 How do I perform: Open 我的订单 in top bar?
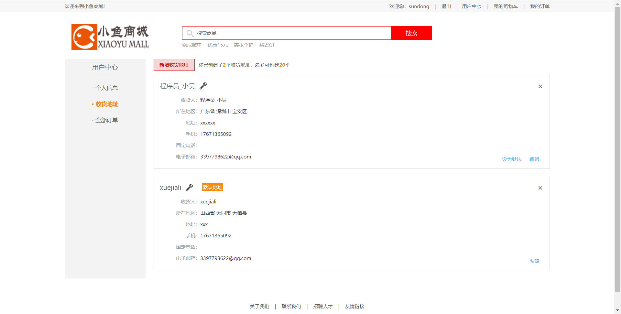click(540, 6)
